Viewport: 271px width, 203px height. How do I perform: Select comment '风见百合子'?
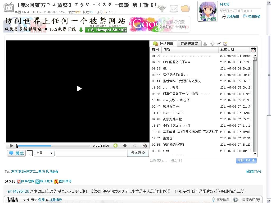(201, 107)
